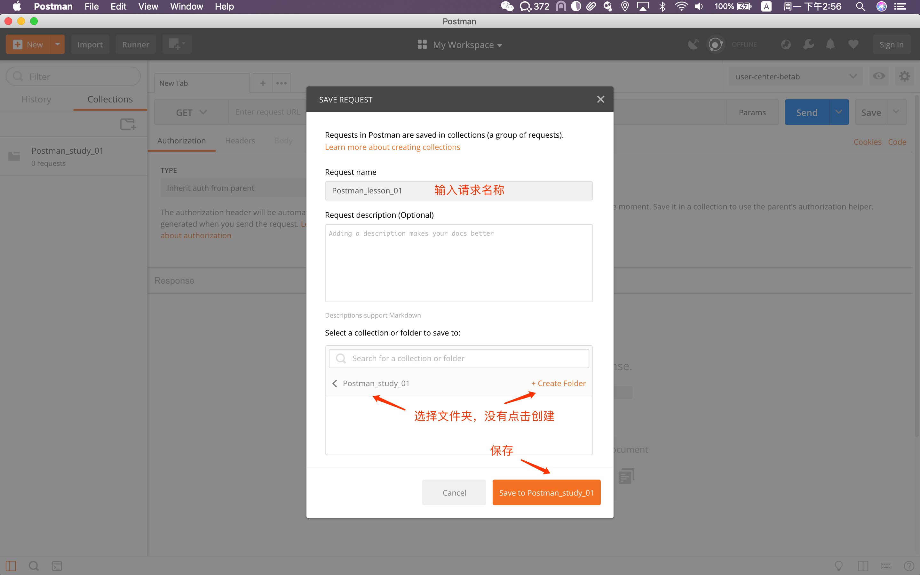This screenshot has height=575, width=920.
Task: Switch to the History tab
Action: 36,99
